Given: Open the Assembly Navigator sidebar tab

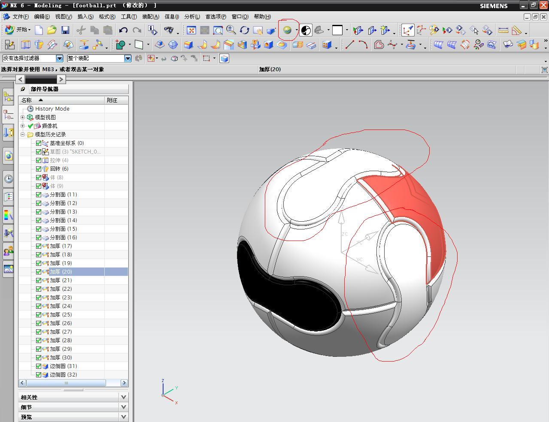Looking at the screenshot, I should pos(8,96).
